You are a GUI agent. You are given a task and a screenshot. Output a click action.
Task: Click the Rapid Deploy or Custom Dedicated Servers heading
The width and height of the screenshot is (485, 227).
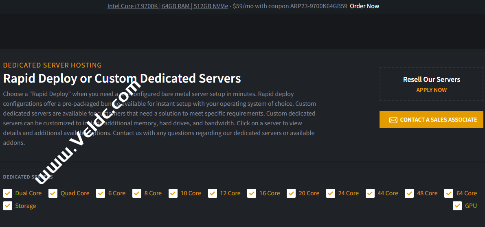coord(122,79)
